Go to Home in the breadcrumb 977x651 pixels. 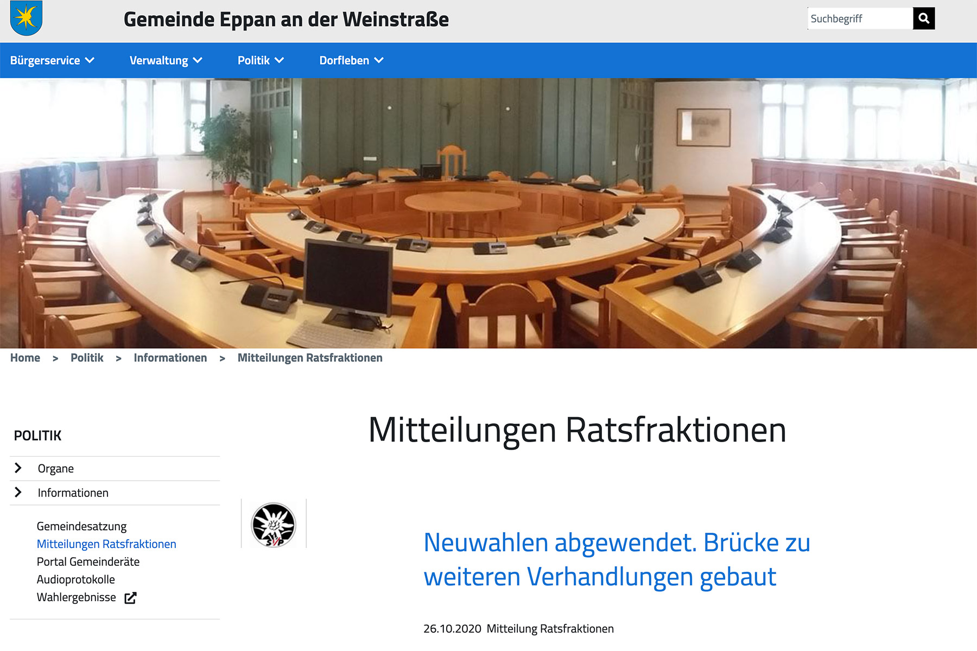[25, 358]
